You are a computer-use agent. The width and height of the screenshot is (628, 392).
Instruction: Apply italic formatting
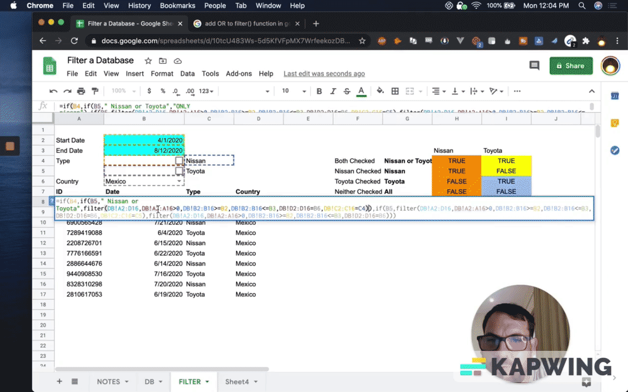(333, 91)
